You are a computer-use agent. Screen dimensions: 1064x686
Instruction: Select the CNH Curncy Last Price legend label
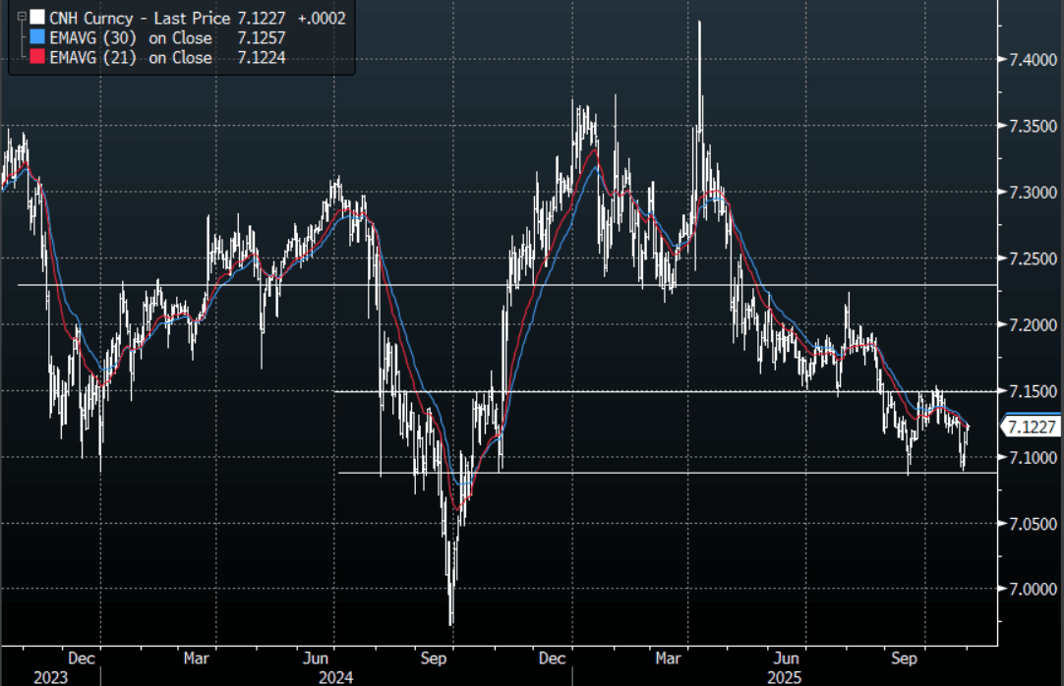coord(140,18)
